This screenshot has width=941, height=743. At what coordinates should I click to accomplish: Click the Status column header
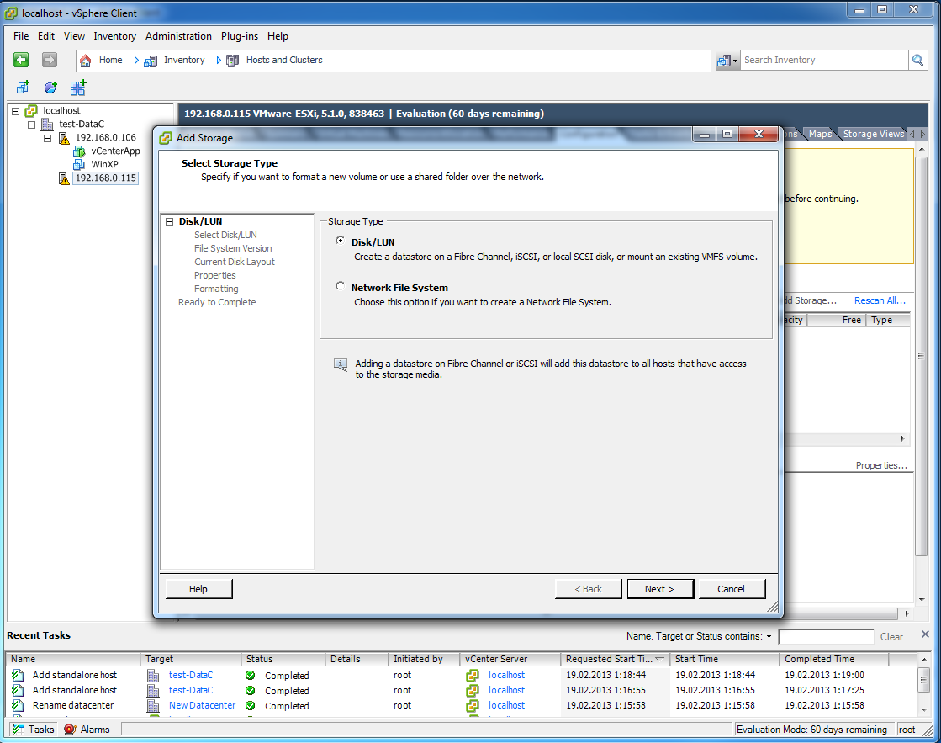tap(283, 659)
